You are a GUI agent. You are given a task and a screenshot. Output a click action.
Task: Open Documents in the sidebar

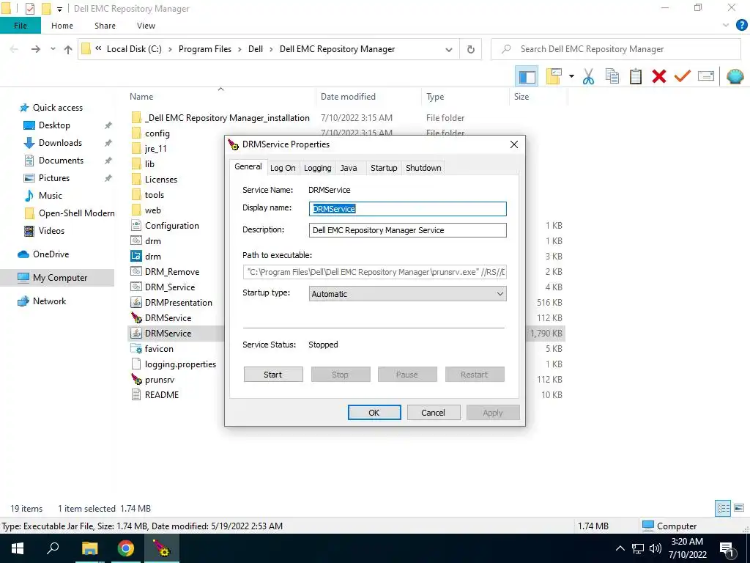coord(61,161)
